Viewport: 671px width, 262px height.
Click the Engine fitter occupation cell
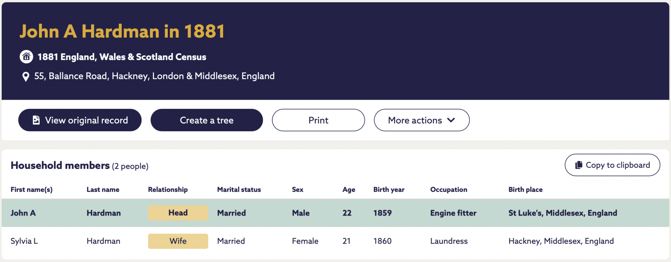tap(453, 213)
